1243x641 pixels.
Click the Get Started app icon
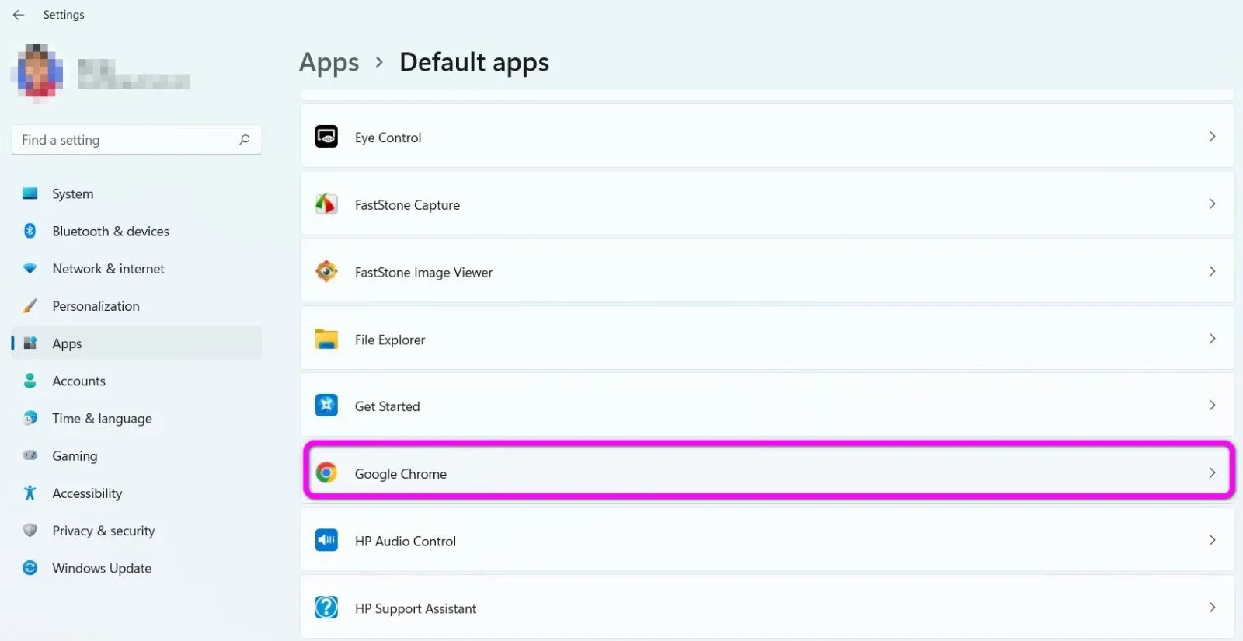(x=326, y=406)
